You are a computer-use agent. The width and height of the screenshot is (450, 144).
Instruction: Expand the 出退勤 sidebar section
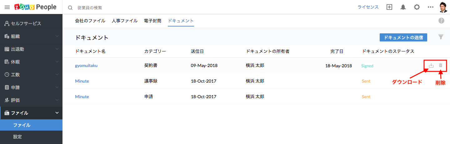click(31, 49)
